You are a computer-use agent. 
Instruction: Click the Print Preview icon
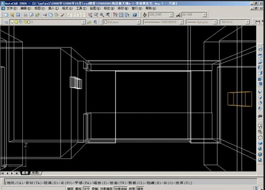pos(31,15)
